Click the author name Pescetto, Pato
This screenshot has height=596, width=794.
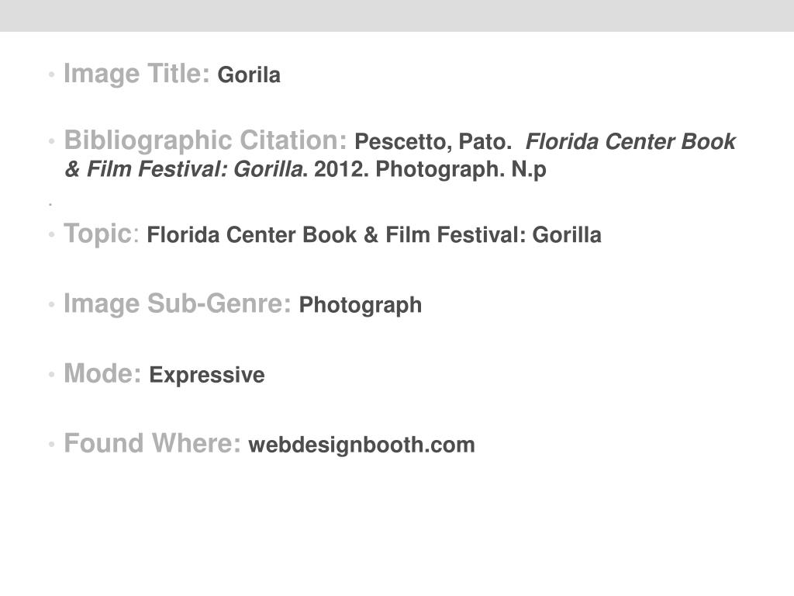pyautogui.click(x=433, y=142)
